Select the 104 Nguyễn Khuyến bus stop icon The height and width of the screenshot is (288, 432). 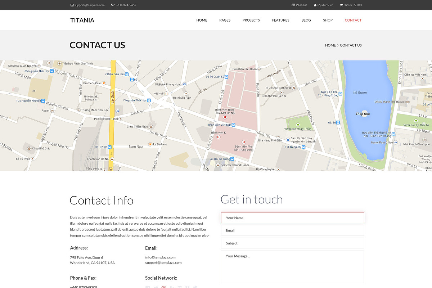click(x=43, y=101)
